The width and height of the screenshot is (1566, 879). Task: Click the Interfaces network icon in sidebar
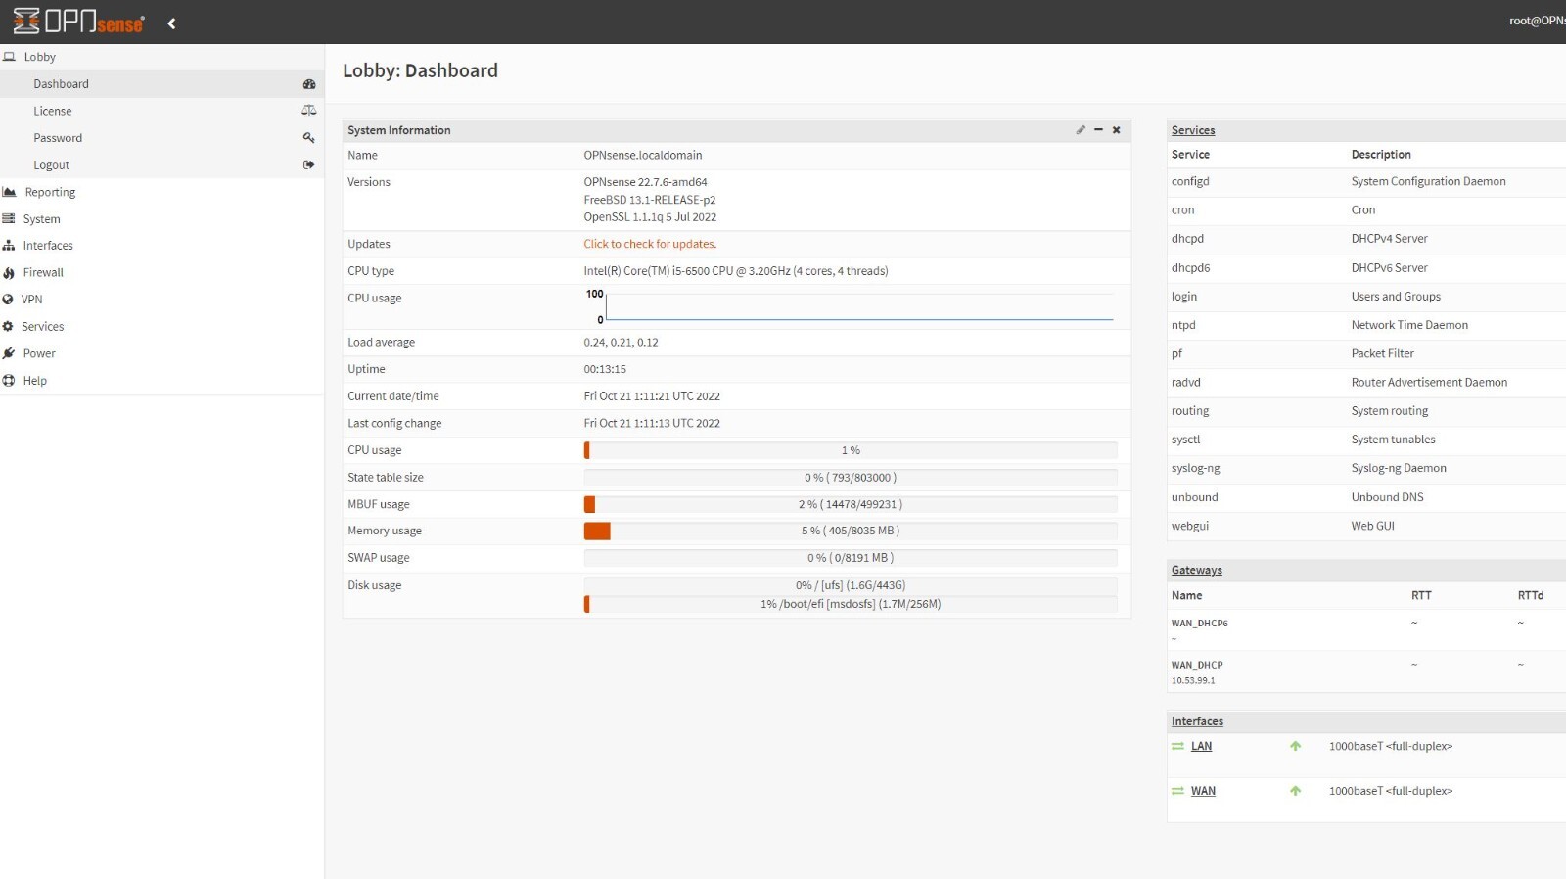pyautogui.click(x=9, y=246)
